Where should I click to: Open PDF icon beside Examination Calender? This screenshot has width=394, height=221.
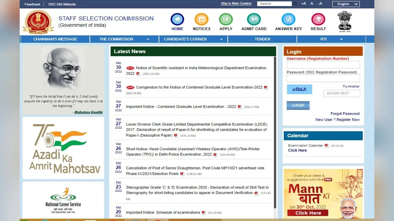[327, 146]
